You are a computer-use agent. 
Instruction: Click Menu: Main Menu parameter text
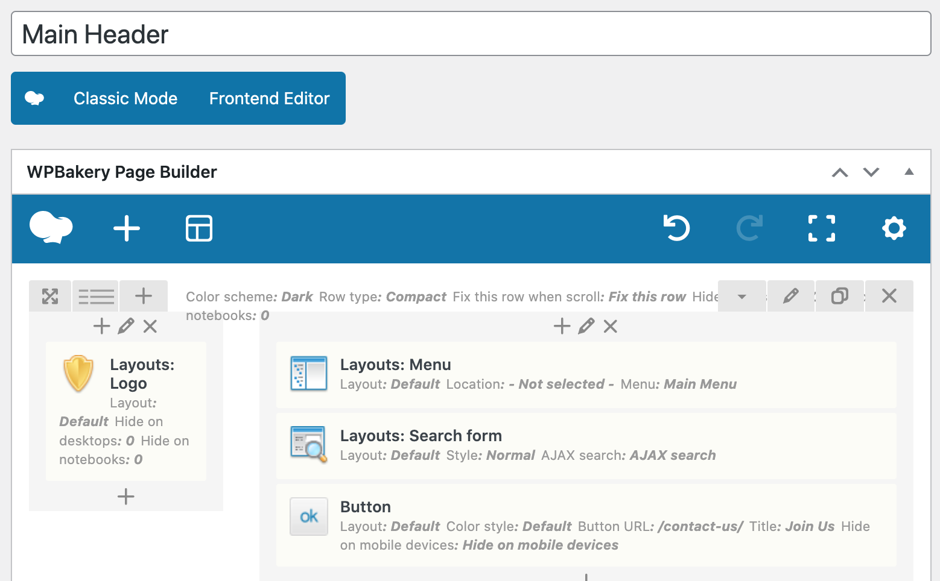(679, 384)
